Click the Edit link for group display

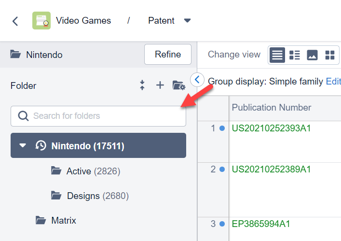(333, 81)
